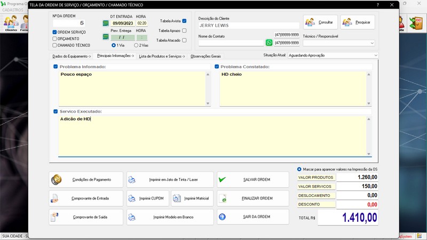Click the printer icon for Modelo em Branco
Screen dimensions: 427x240
point(132,217)
